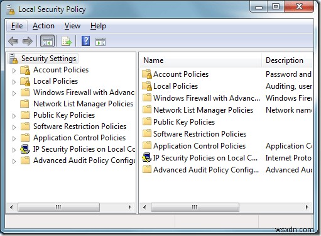Close the Local Security Policy window
321x236 pixels.
299,7
